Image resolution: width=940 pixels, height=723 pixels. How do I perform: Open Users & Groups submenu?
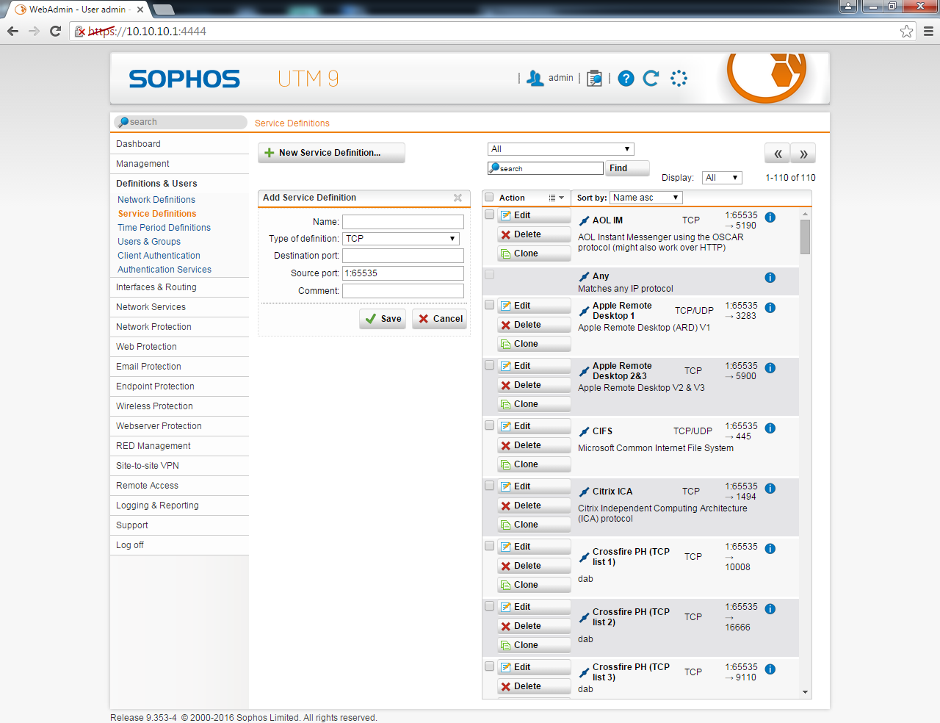[149, 242]
